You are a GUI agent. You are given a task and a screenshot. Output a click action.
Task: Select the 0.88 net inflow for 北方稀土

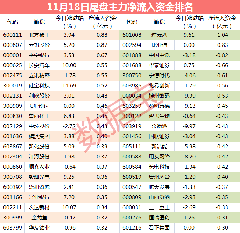[102, 35]
